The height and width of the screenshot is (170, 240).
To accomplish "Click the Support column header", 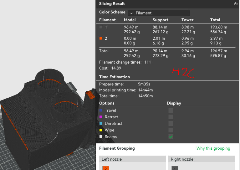I will tap(161, 20).
